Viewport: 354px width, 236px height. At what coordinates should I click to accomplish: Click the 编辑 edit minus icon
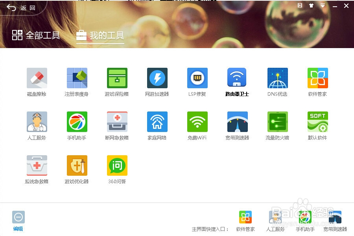tap(18, 217)
